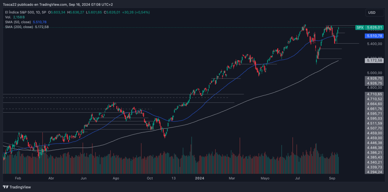
Task: Toggle the SMA (200, close) indicator legend
Action: click(x=20, y=27)
